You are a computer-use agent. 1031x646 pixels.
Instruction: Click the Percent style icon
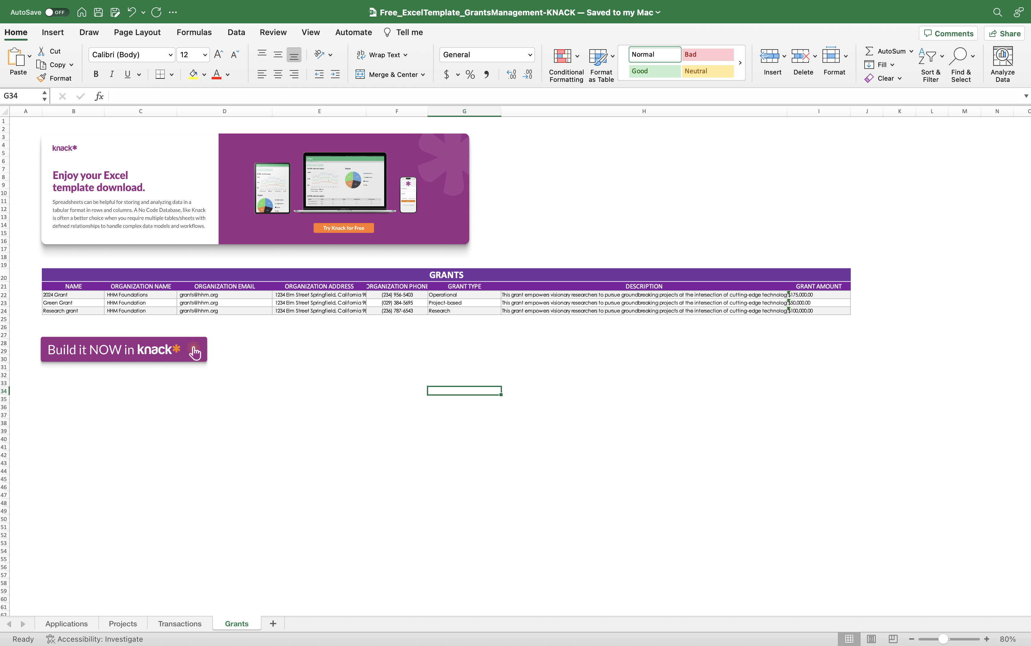coord(470,75)
